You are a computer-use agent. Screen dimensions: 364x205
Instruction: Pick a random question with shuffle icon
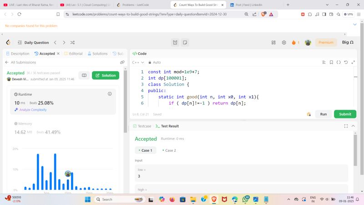click(72, 42)
